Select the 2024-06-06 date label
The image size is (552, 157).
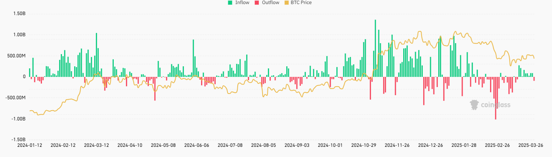click(x=197, y=145)
